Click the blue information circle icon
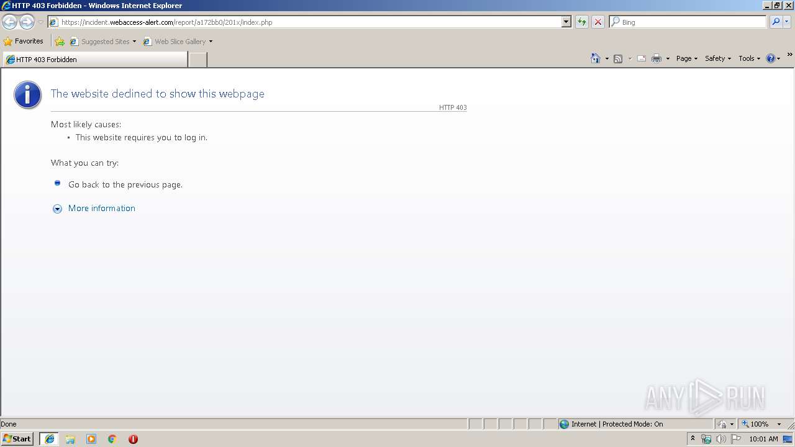 tap(27, 95)
